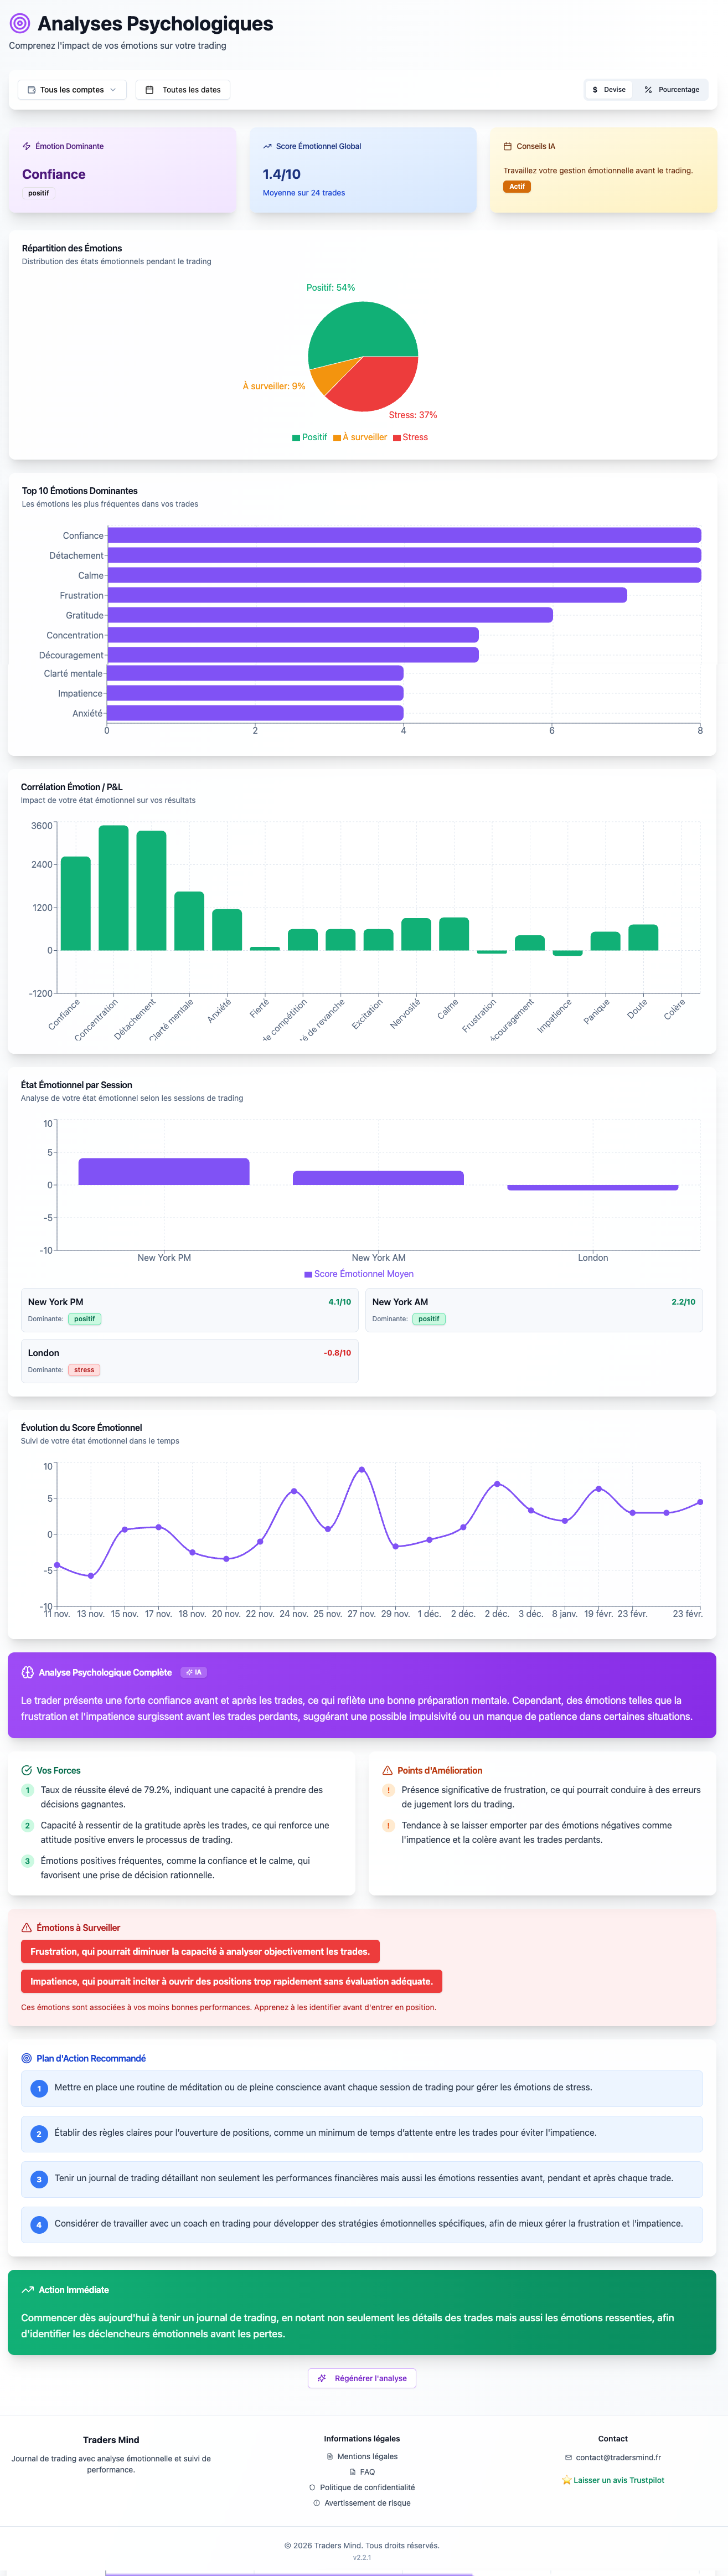Click the Frustration bar in Top 10 Émotions

coord(367,595)
